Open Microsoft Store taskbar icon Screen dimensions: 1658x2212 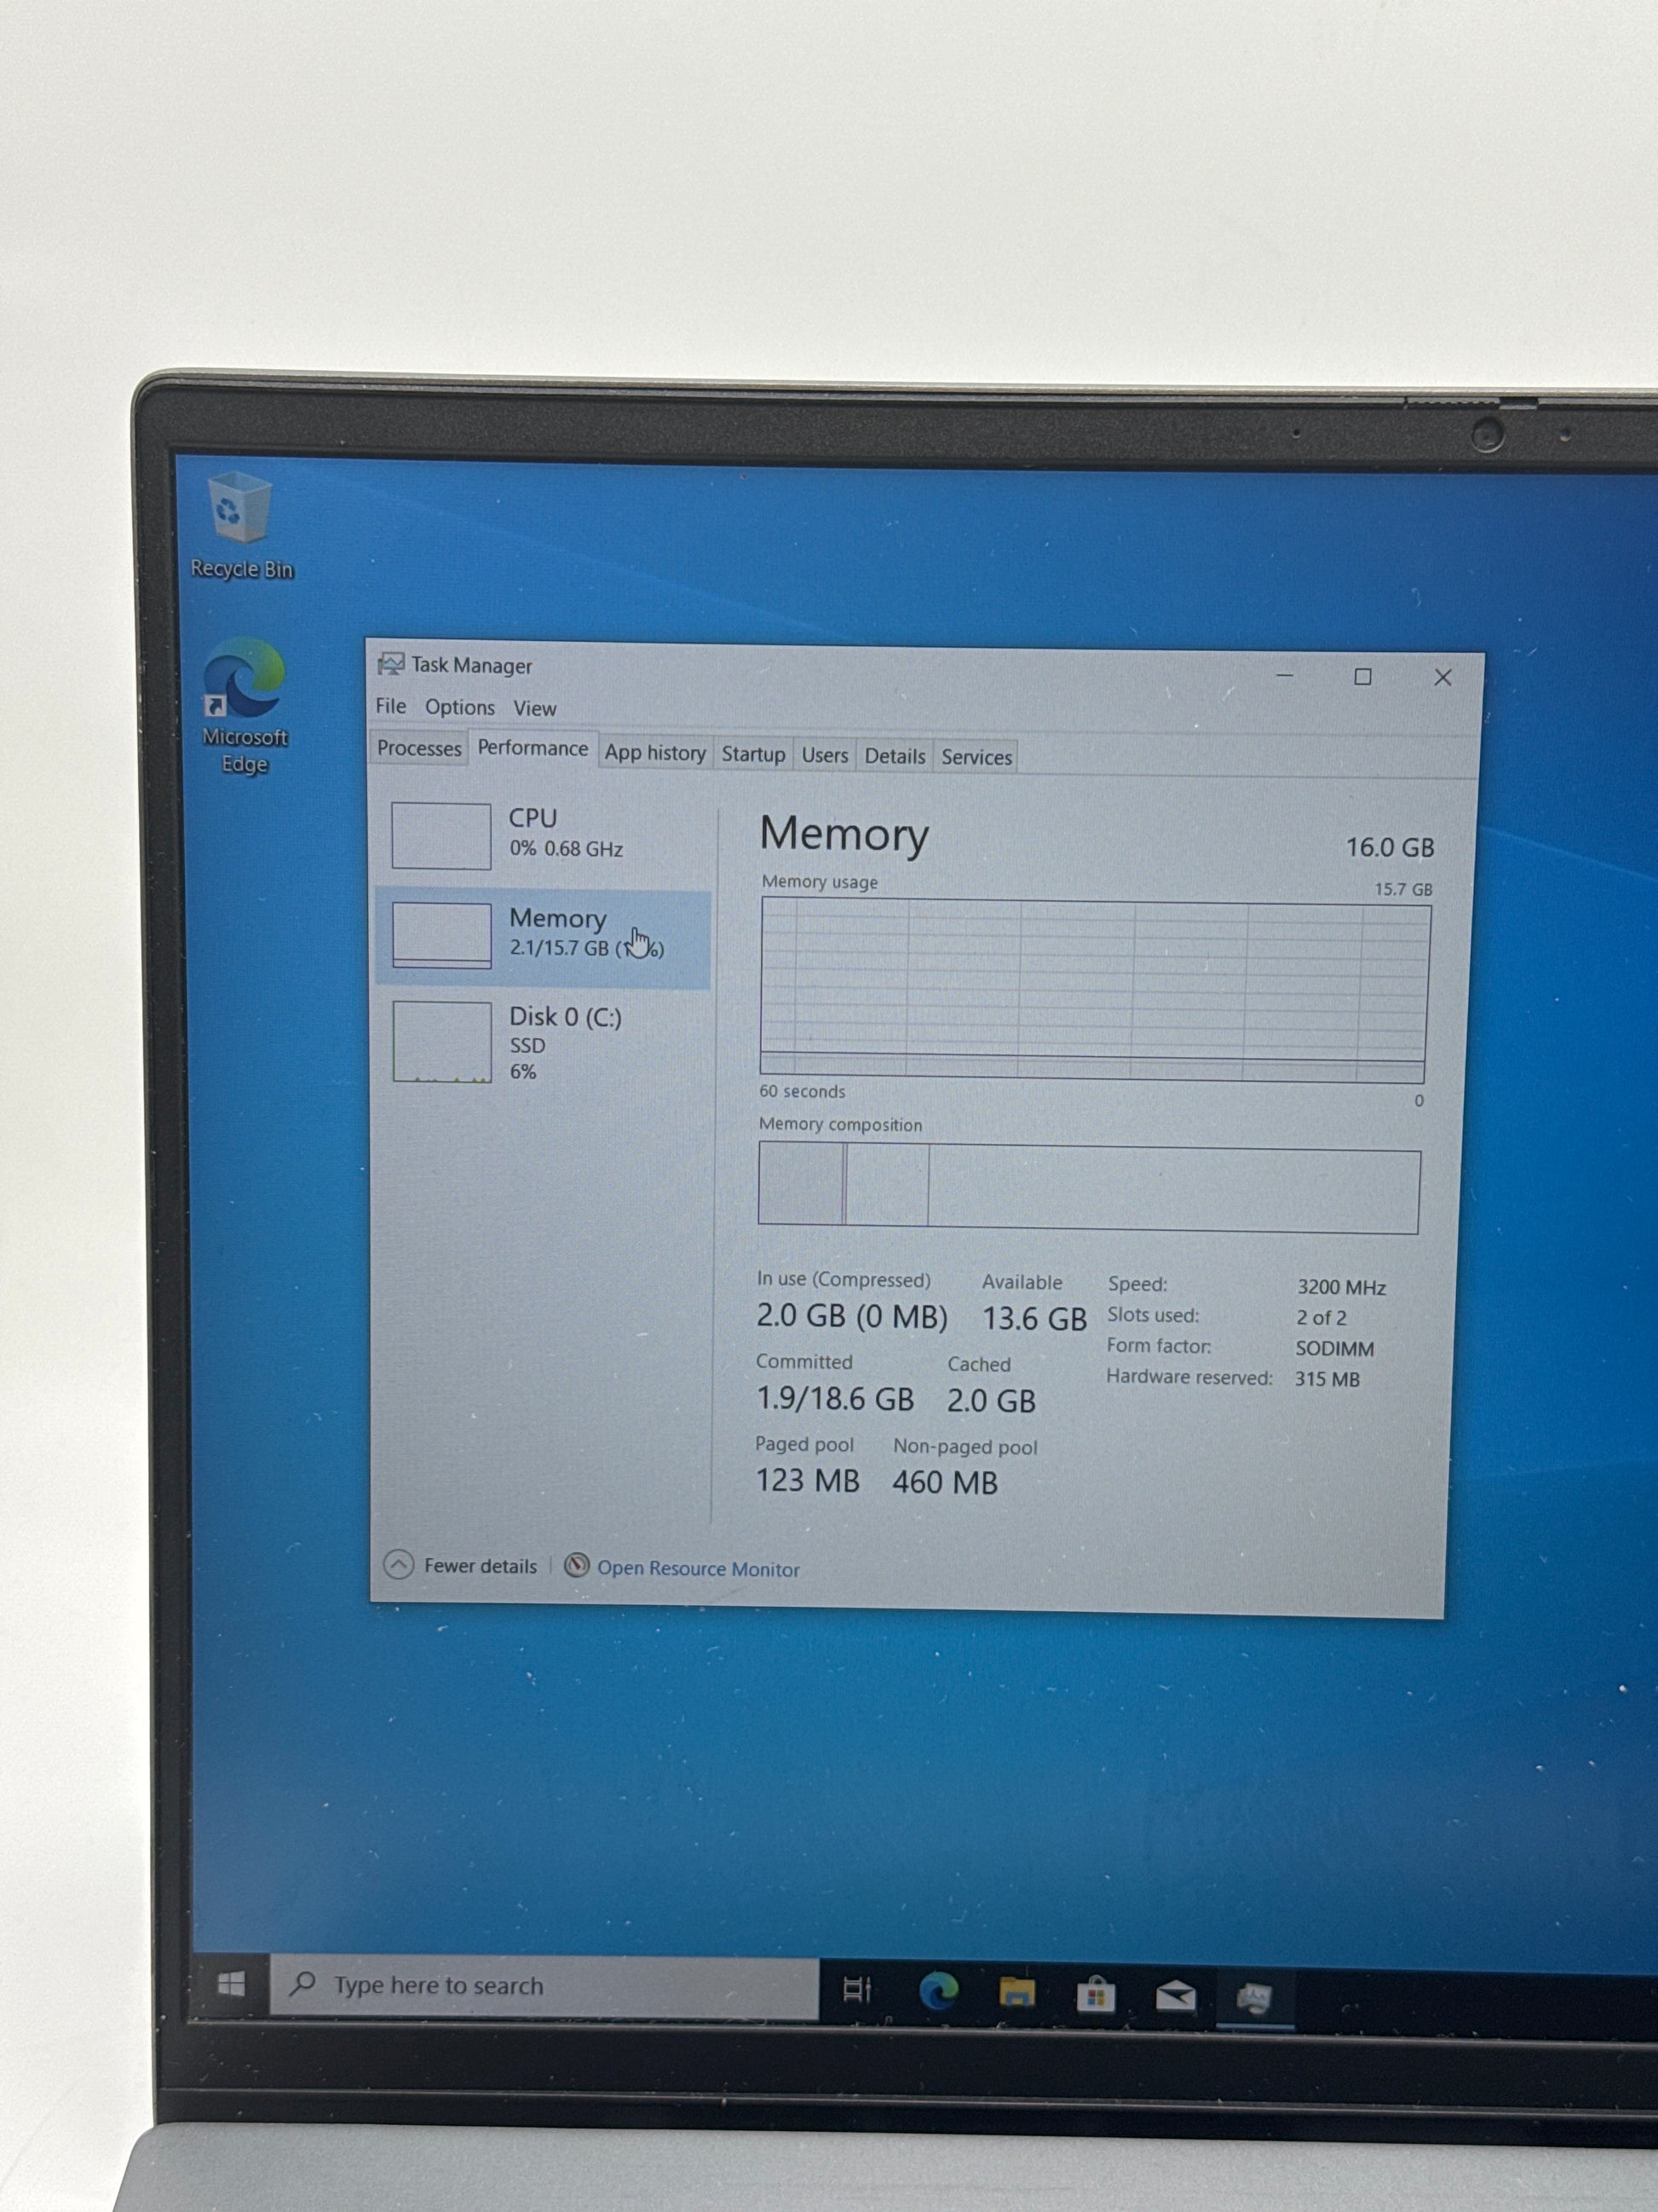(x=1096, y=1995)
